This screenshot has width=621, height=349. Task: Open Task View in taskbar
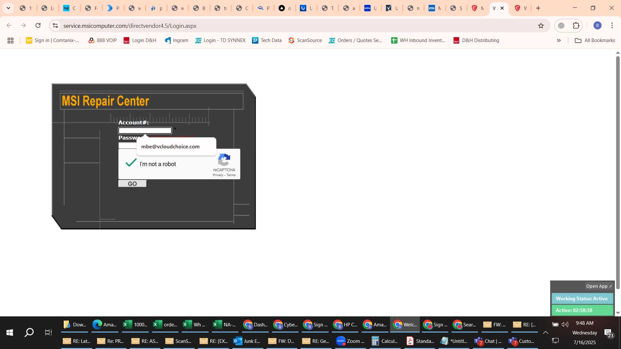pos(48,333)
